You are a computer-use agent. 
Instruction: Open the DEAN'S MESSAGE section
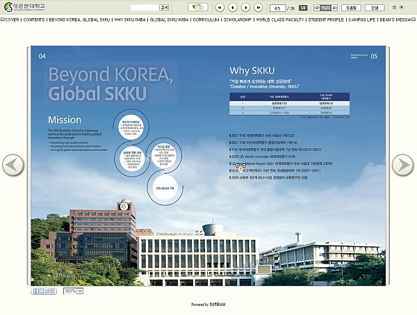pyautogui.click(x=395, y=19)
